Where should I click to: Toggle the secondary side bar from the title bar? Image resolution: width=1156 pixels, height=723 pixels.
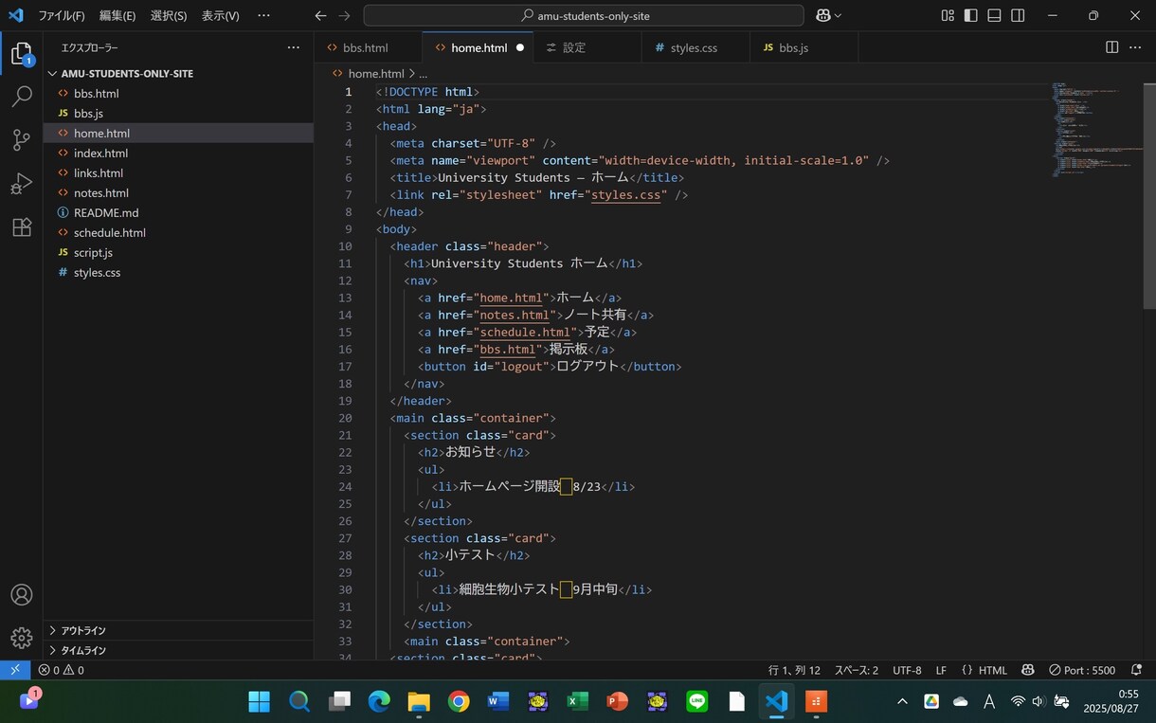pyautogui.click(x=1018, y=15)
